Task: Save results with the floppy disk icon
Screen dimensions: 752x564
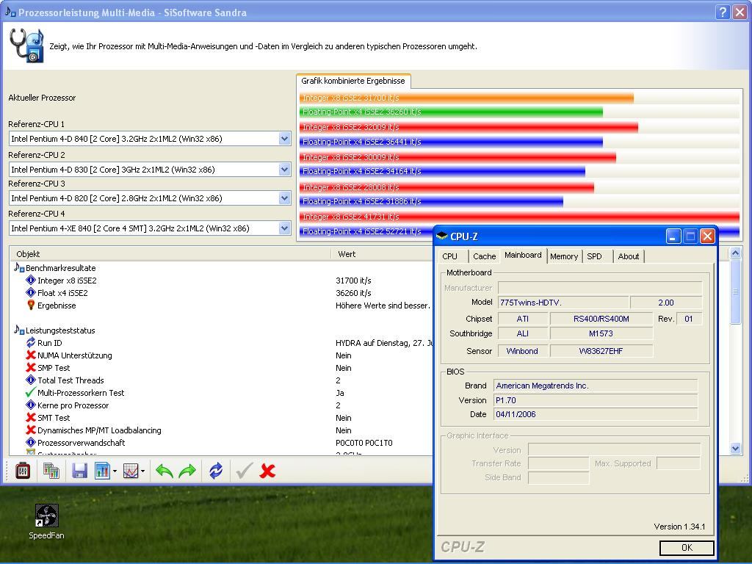Action: point(79,471)
